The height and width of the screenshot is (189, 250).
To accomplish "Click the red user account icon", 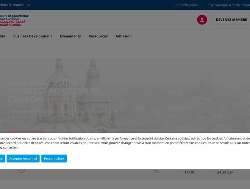I will (x=202, y=20).
